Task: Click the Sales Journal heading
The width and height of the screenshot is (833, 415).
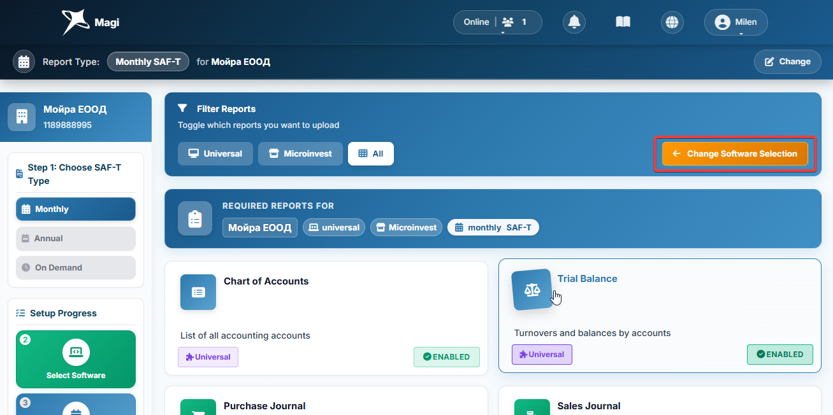Action: (589, 406)
